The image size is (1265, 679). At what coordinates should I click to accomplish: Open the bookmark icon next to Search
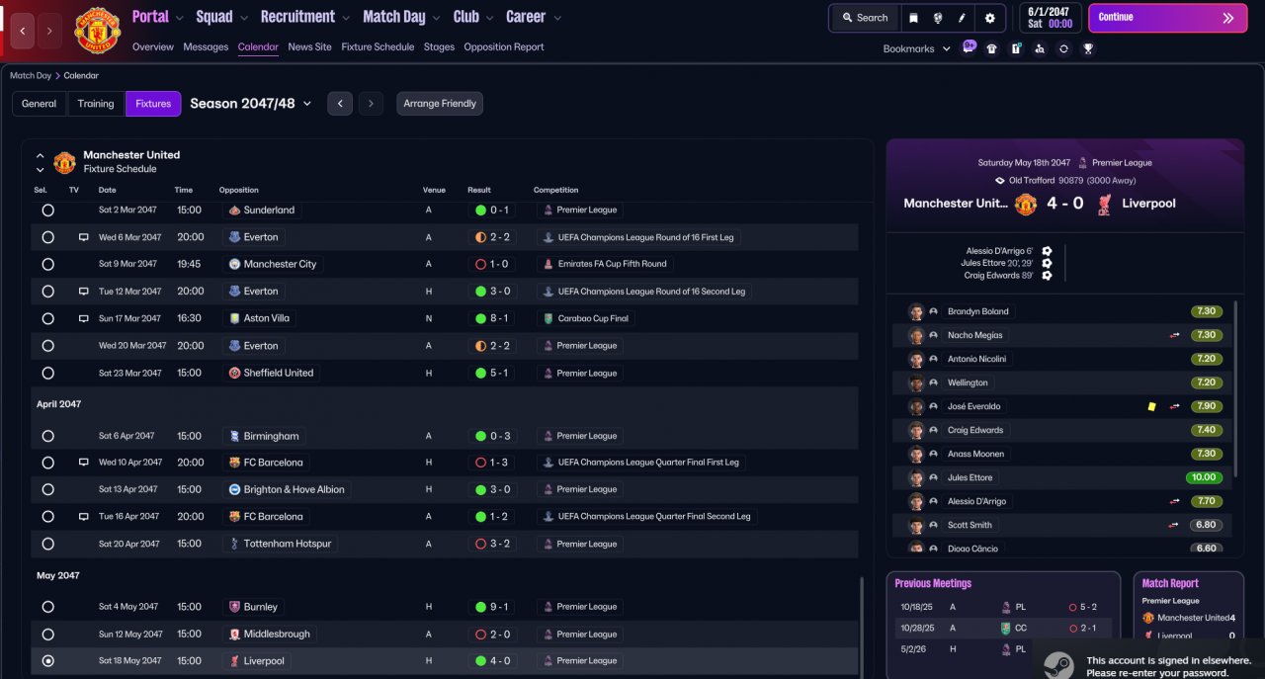tap(913, 18)
